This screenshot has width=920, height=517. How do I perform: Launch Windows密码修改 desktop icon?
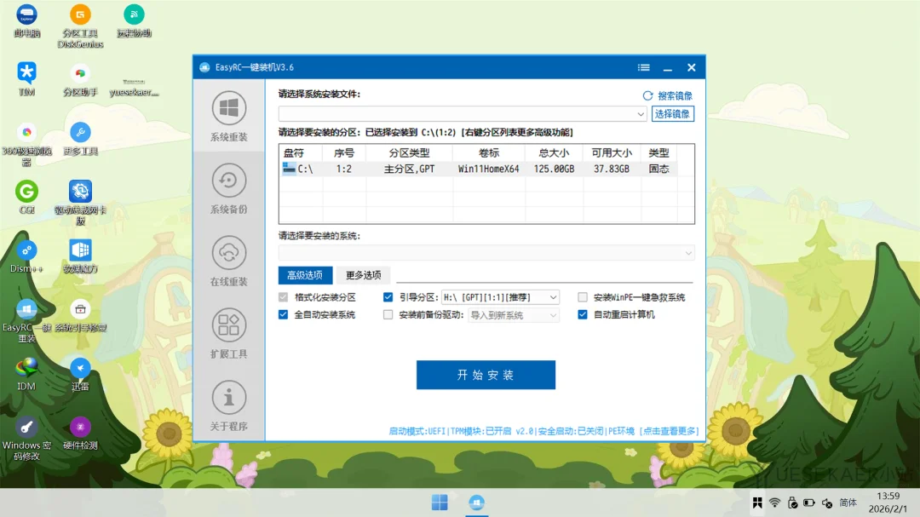pos(27,439)
